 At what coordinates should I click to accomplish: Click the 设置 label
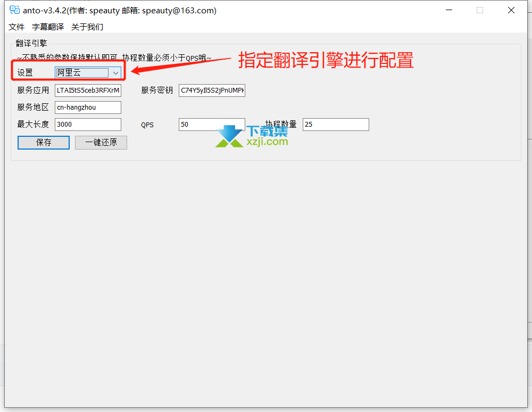[x=25, y=72]
